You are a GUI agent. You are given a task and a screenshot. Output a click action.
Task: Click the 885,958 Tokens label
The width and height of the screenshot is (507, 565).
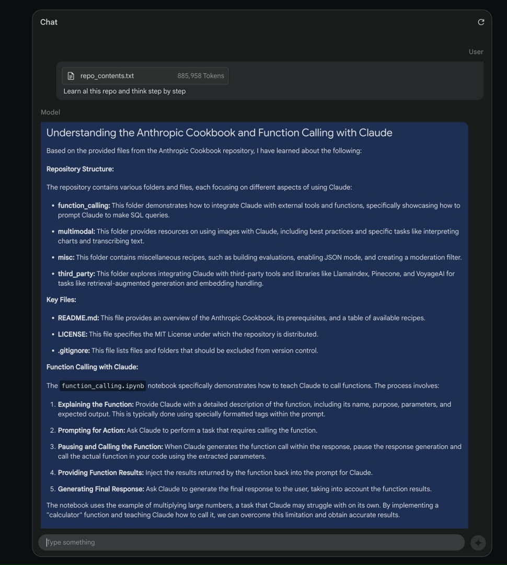point(200,76)
